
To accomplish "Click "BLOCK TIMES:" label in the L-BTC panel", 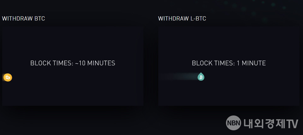I will pos(213,63).
